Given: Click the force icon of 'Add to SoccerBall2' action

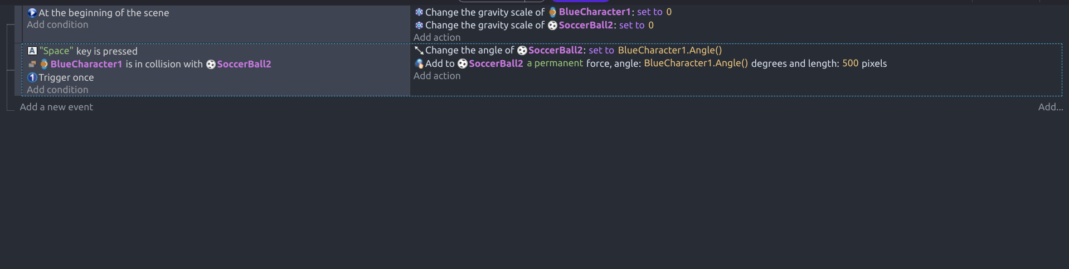Looking at the screenshot, I should click(419, 63).
